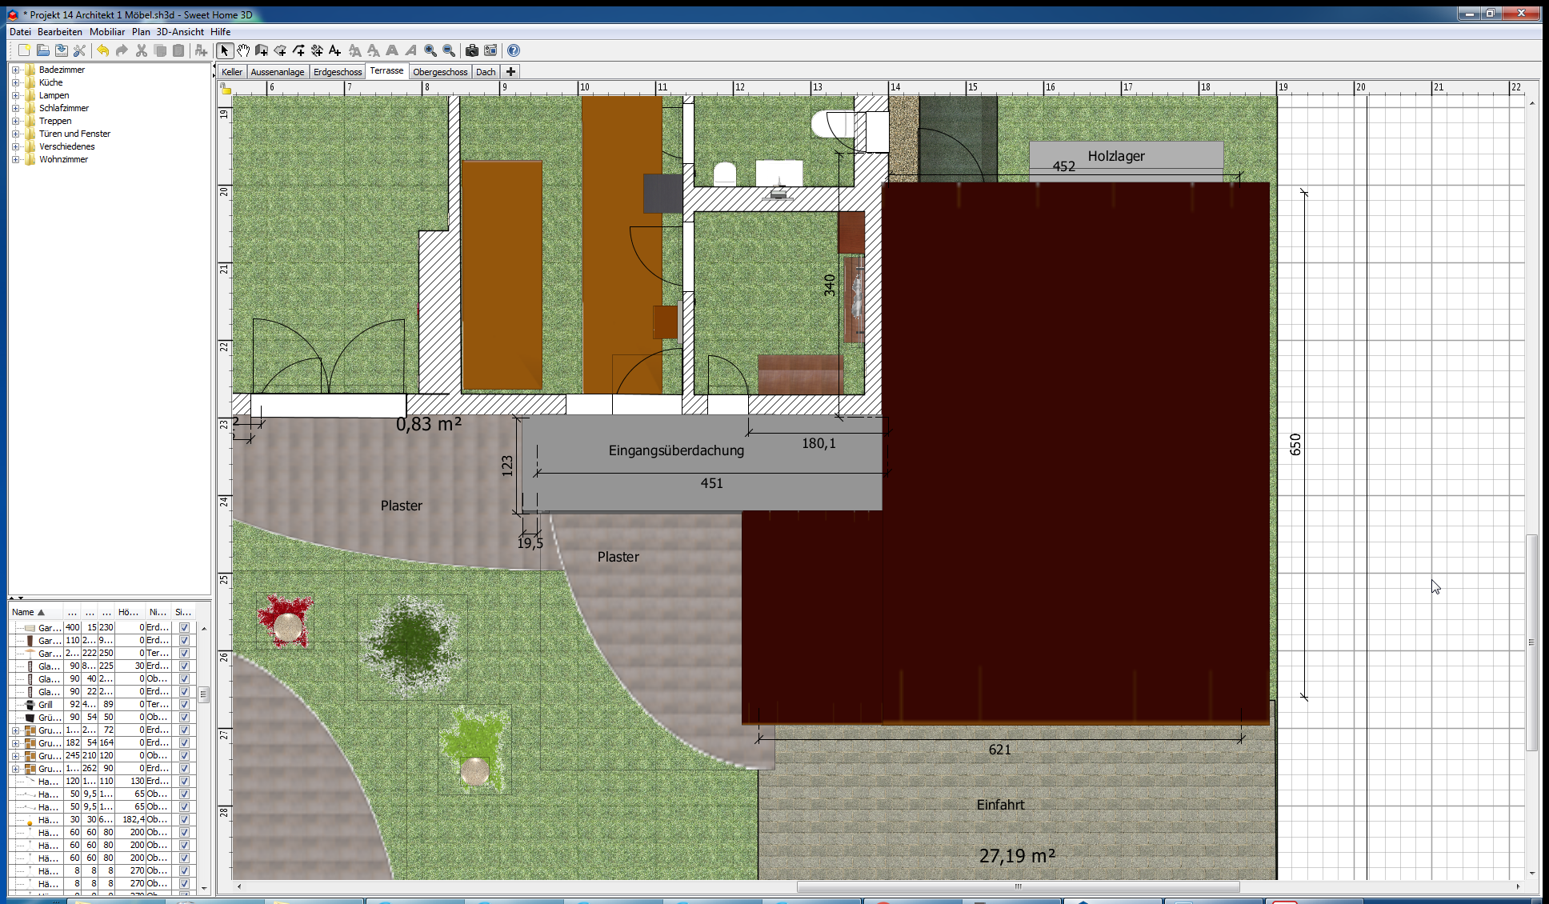Expand the Badezimmer catalog folder

(15, 70)
